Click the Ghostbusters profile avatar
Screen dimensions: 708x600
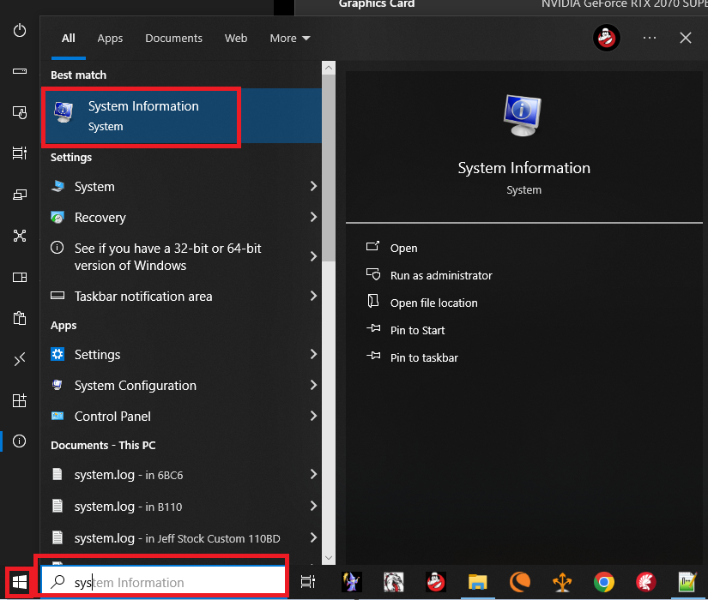[606, 38]
